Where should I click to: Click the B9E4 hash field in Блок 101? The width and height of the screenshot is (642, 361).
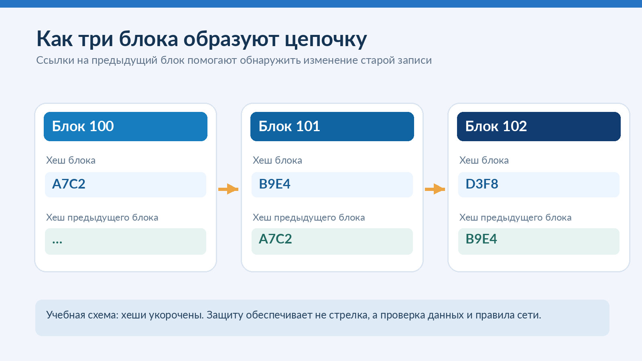(332, 185)
